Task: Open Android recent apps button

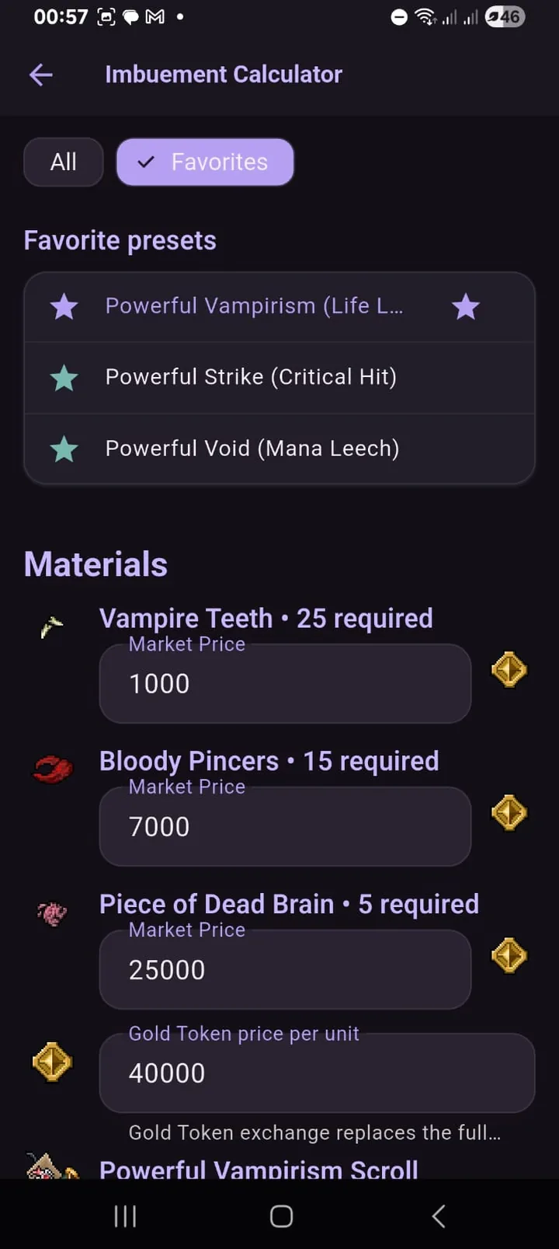Action: click(125, 1216)
